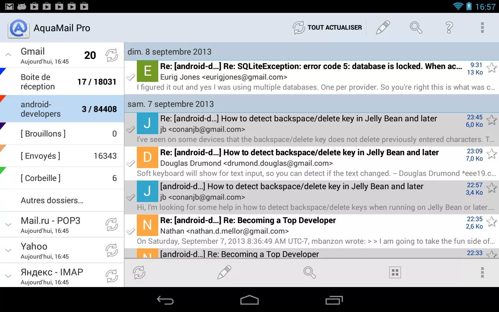Tap the orange D contact avatar
499x312 pixels.
[147, 157]
